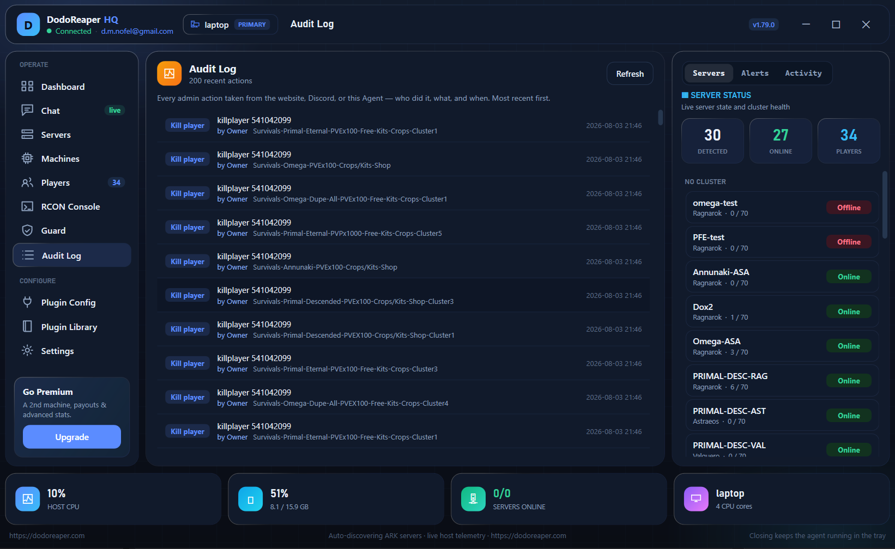895x549 pixels.
Task: Switch to the Alerts tab
Action: 755,73
